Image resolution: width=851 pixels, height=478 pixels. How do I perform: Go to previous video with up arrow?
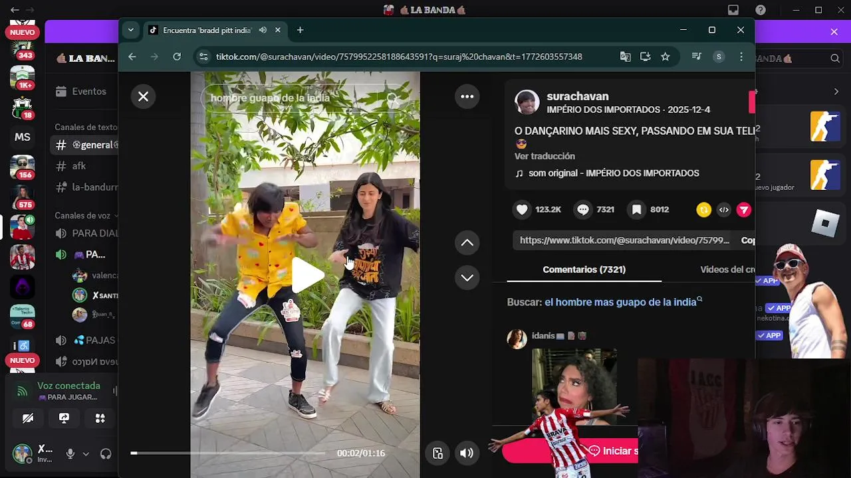coord(467,243)
